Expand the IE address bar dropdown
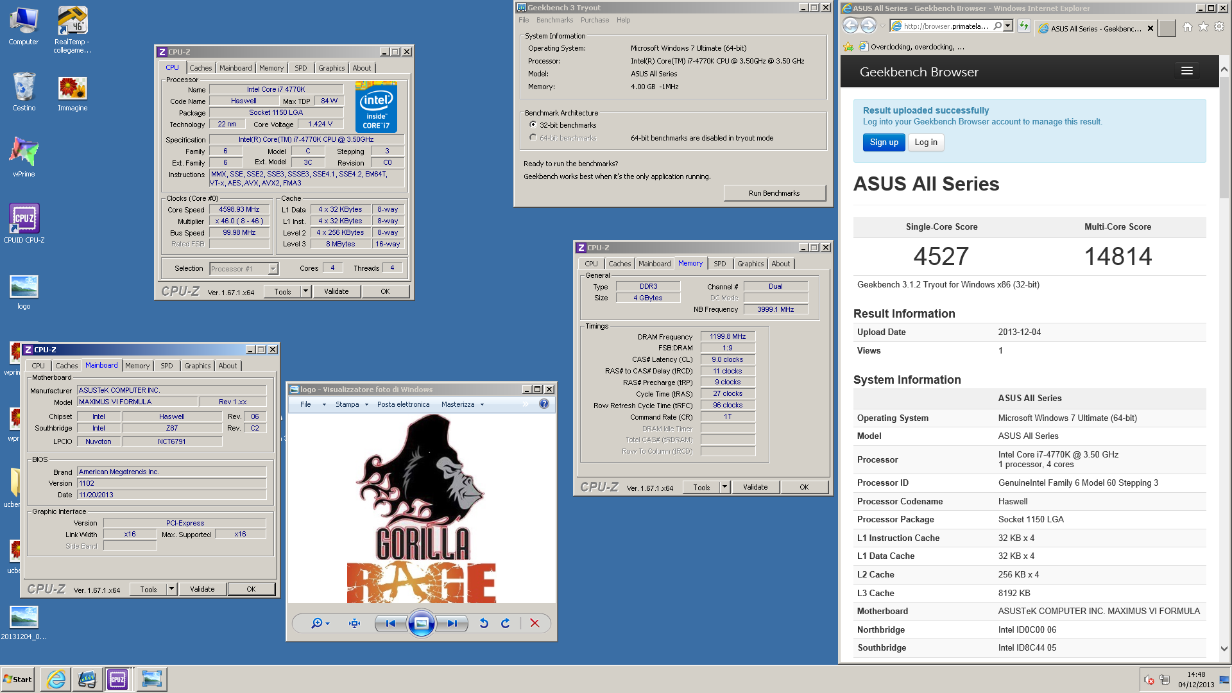 [x=1008, y=26]
